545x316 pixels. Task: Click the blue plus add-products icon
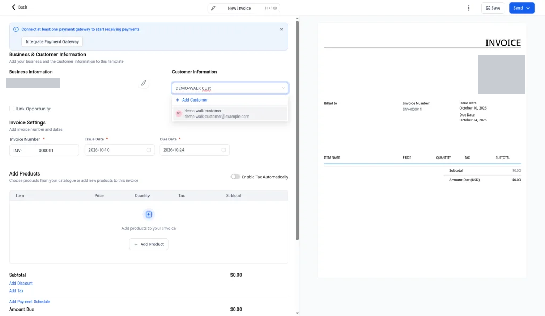tap(149, 214)
